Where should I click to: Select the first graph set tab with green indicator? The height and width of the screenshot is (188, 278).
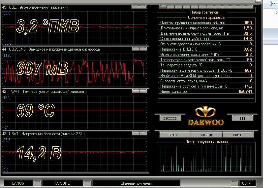point(163,6)
